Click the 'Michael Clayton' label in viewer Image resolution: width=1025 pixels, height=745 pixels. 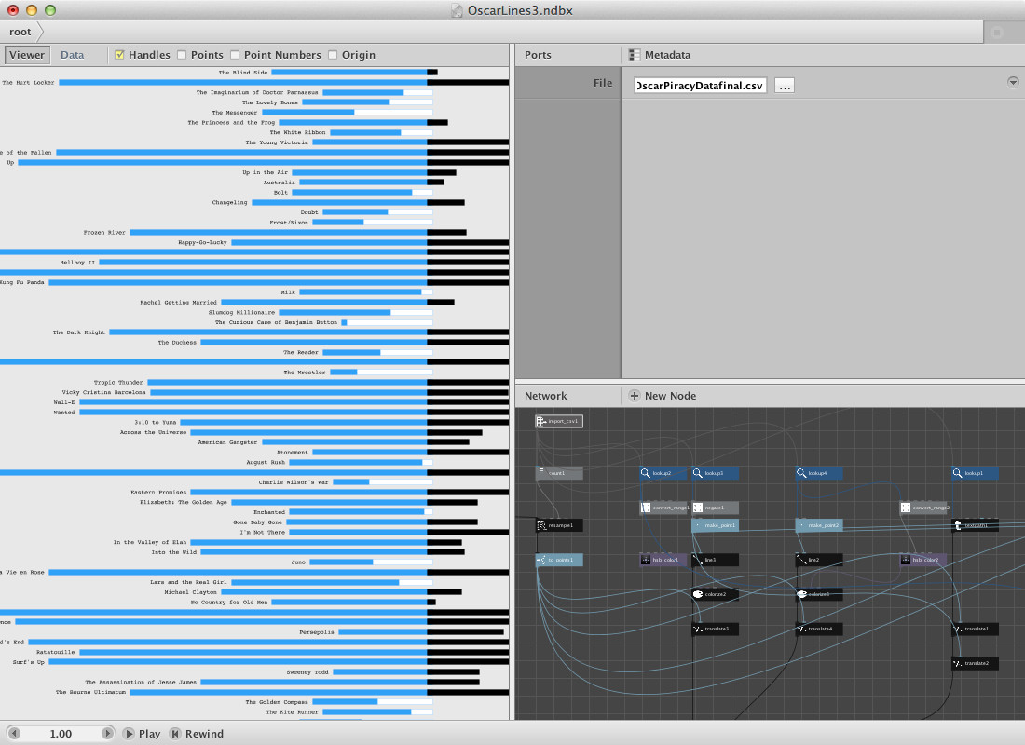(x=190, y=592)
